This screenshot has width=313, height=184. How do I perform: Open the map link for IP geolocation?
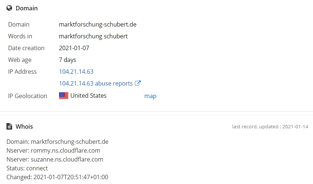click(x=150, y=96)
